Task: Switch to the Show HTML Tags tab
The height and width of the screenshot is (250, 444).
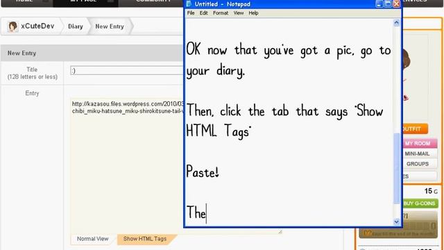Action: pyautogui.click(x=145, y=239)
